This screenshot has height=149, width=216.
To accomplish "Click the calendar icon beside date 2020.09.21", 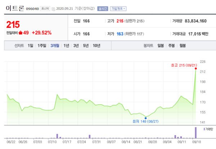I will tap(53, 9).
